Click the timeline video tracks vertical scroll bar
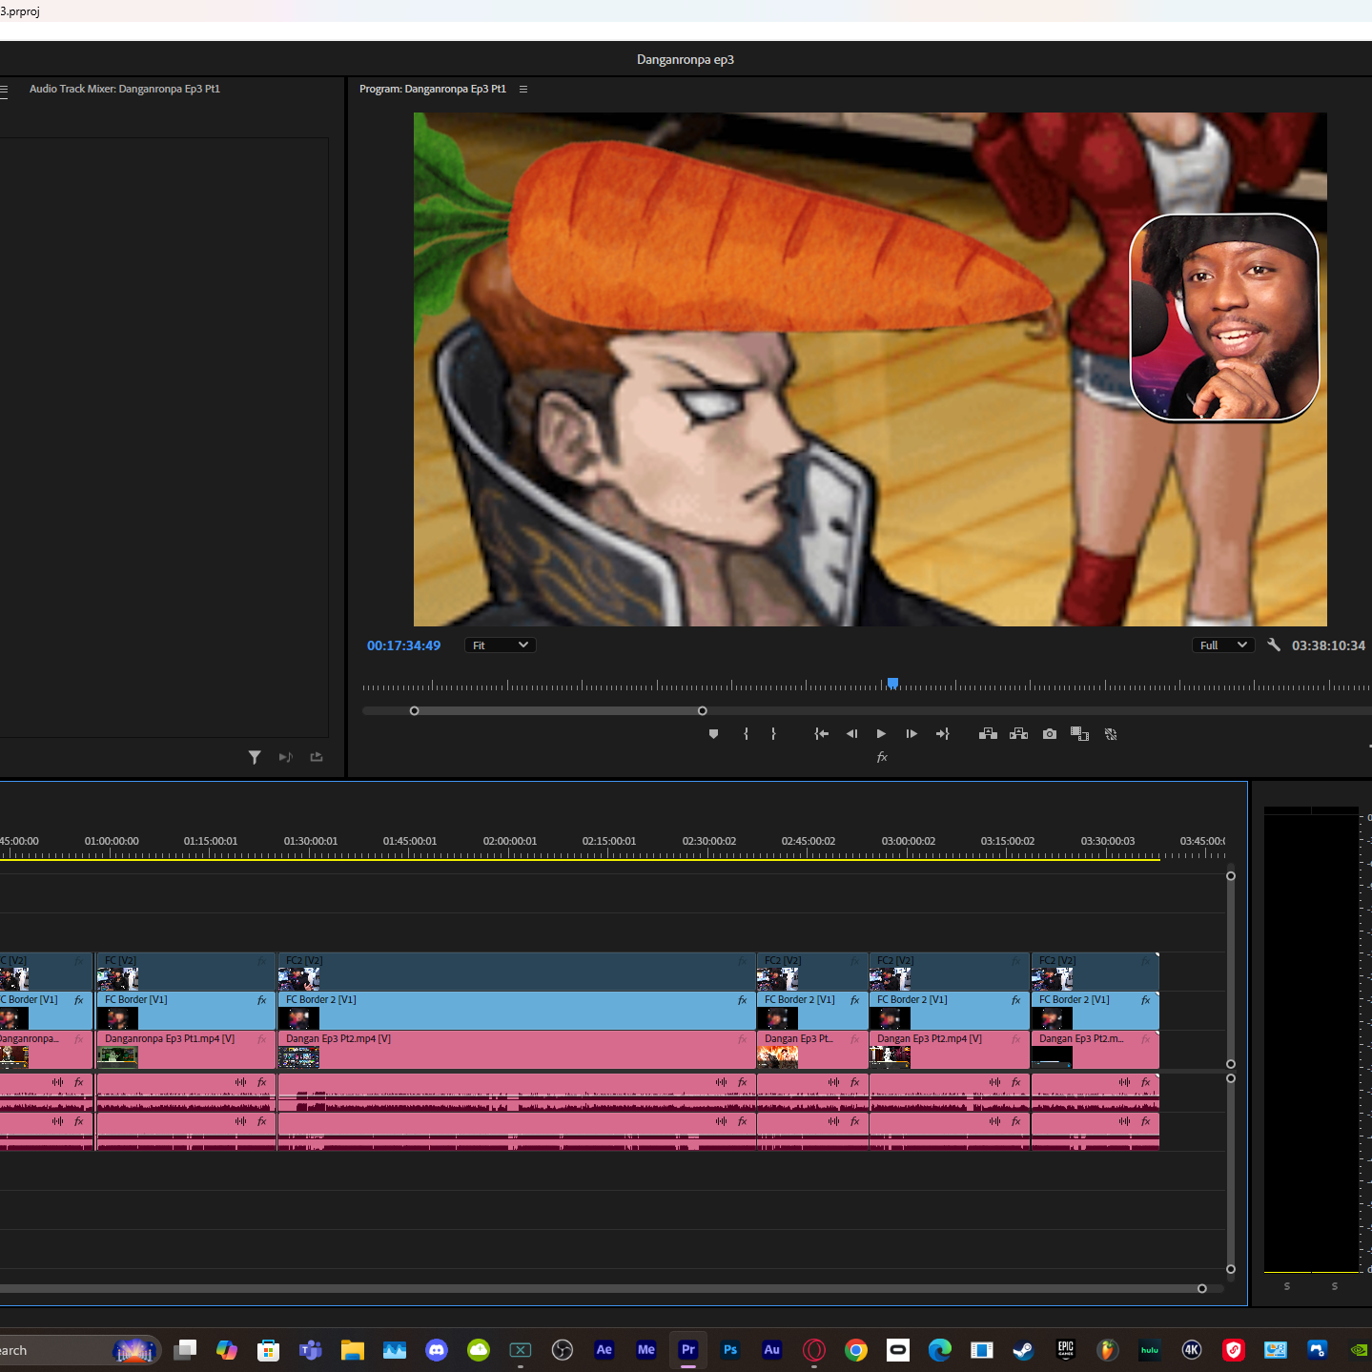 pyautogui.click(x=1231, y=970)
